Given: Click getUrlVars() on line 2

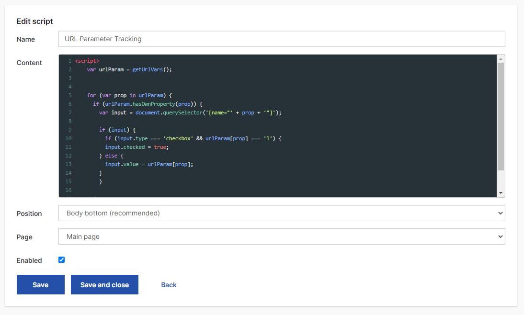Looking at the screenshot, I should [x=152, y=69].
